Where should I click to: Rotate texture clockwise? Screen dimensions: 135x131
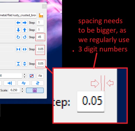tap(18, 37)
